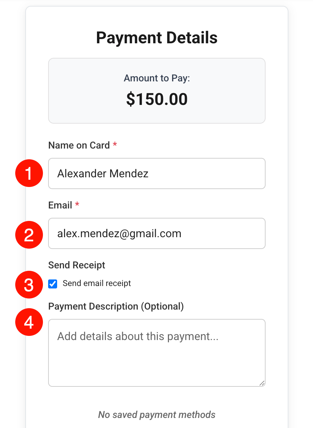Click the $150.00 amount value

156,99
